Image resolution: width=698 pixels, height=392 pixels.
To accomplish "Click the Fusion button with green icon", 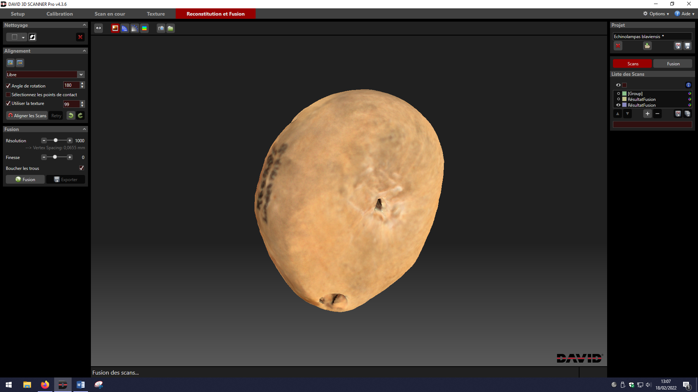I will coord(25,179).
